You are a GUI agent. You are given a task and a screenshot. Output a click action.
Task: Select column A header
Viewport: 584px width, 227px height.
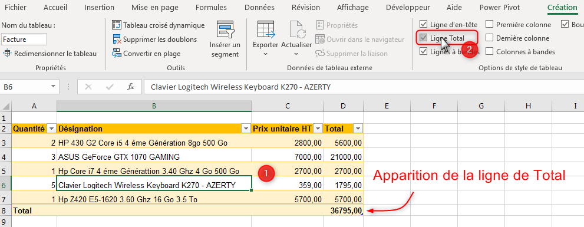pos(34,106)
